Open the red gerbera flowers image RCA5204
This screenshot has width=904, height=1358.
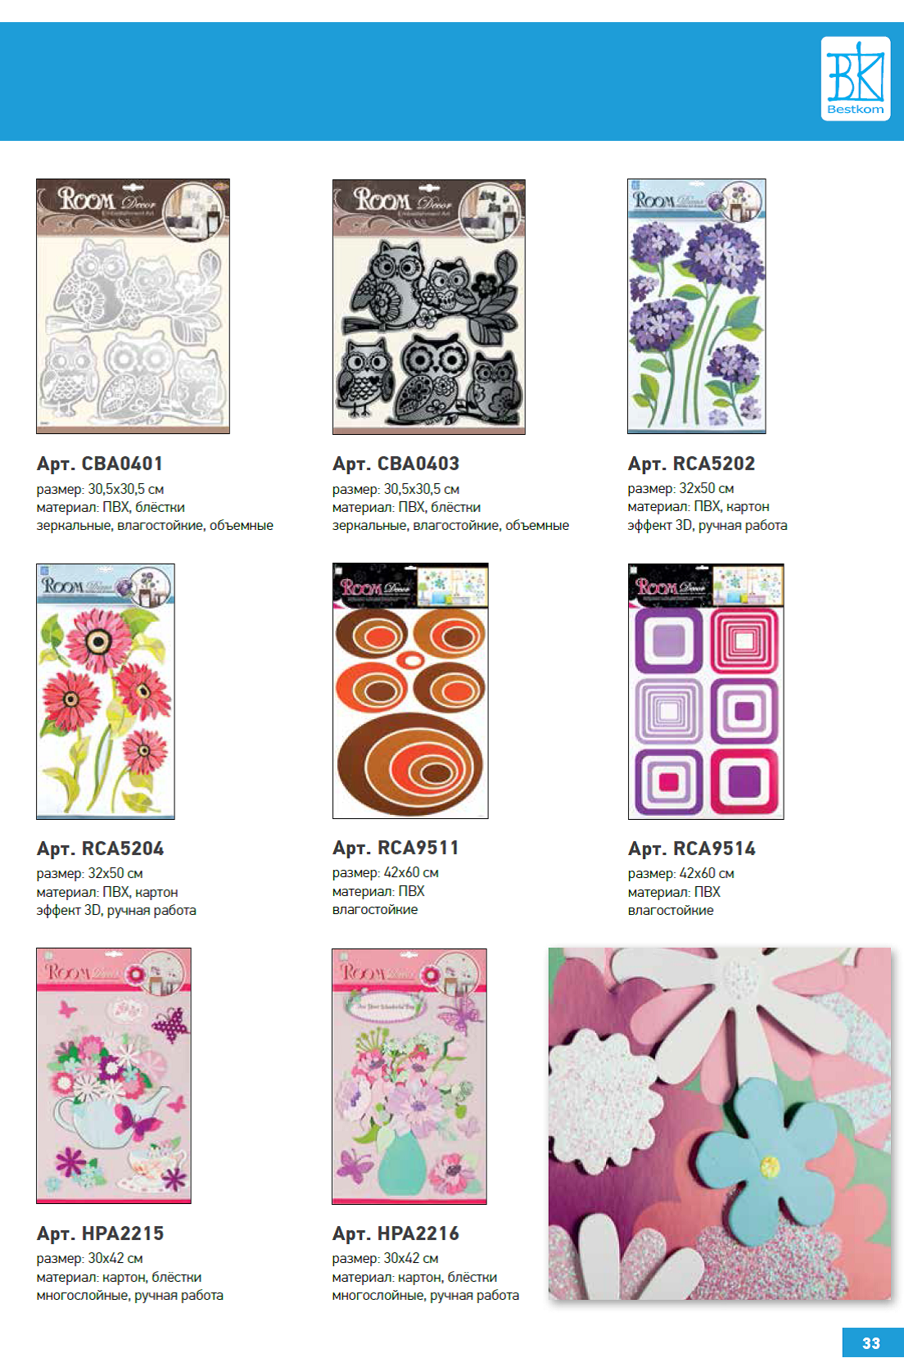click(x=106, y=691)
